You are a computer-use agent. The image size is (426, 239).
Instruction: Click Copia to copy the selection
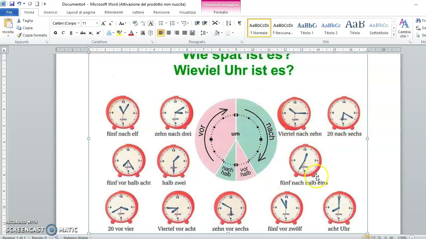25,28
